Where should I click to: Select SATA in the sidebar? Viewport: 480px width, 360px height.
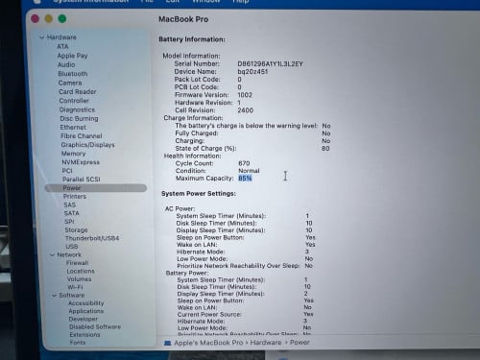71,213
